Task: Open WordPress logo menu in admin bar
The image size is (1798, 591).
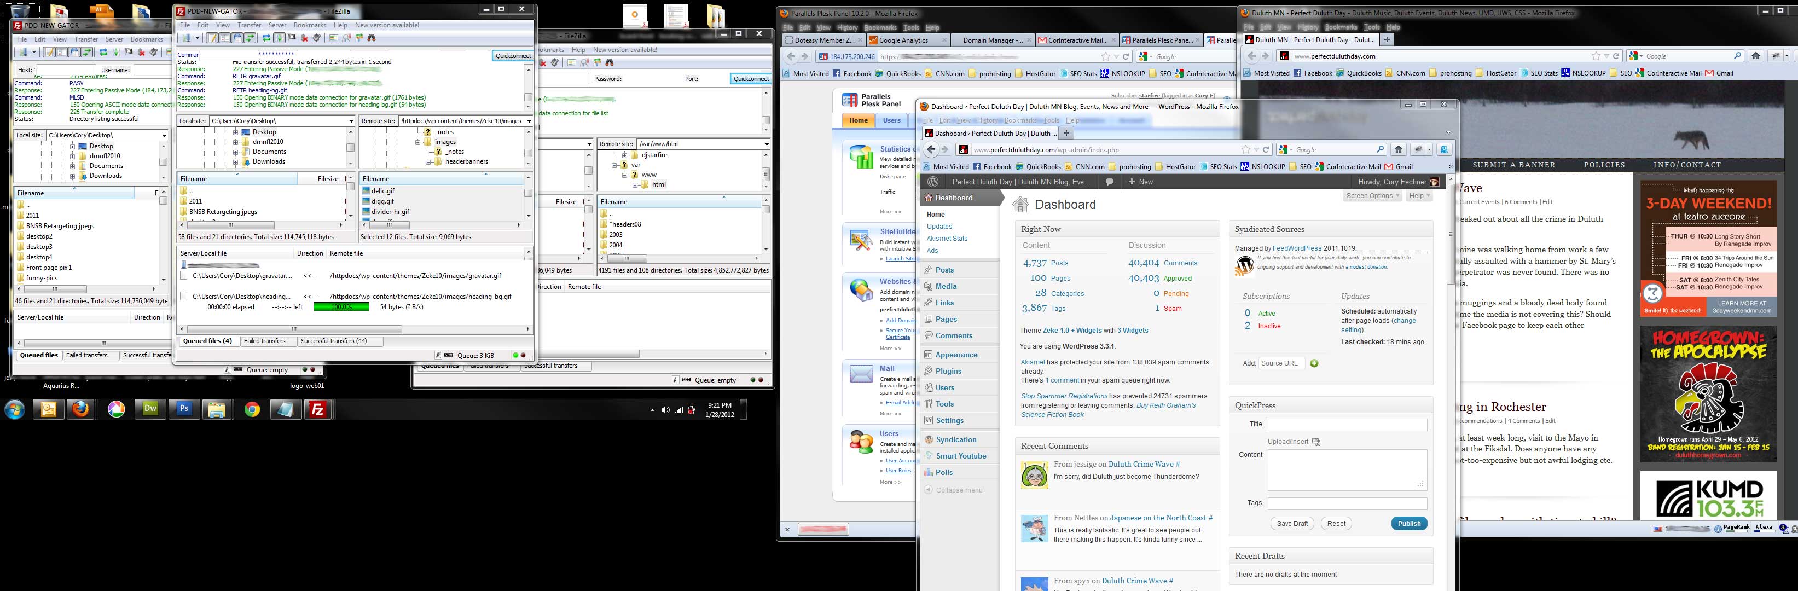Action: click(x=932, y=182)
